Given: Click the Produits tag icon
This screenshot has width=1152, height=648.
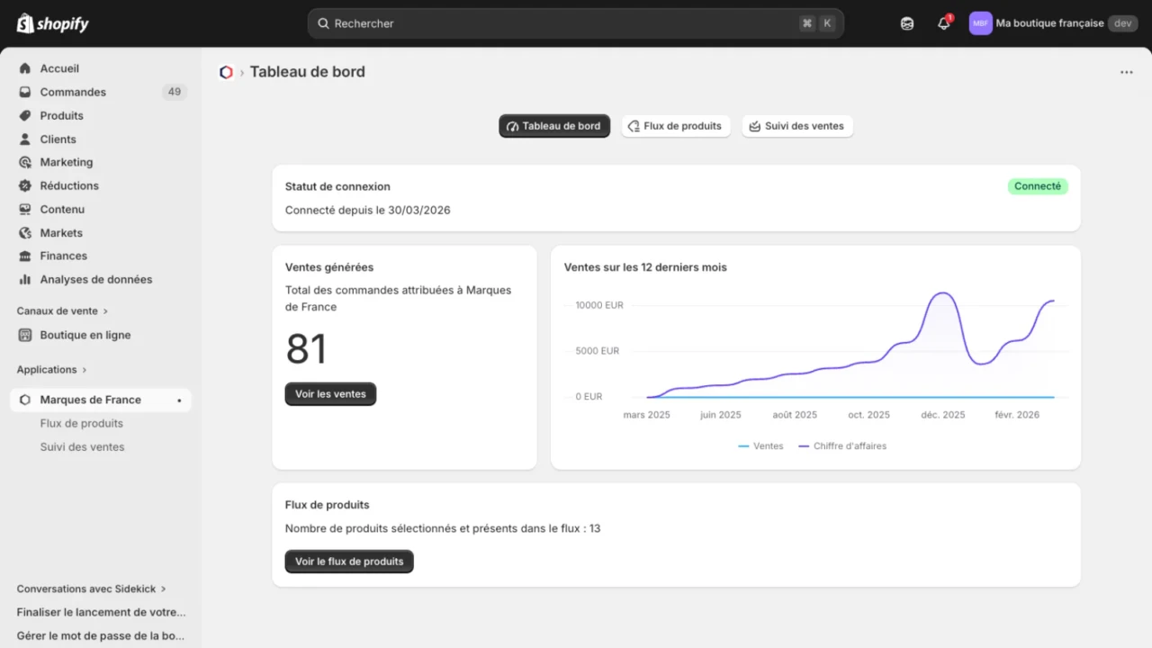Looking at the screenshot, I should point(25,115).
